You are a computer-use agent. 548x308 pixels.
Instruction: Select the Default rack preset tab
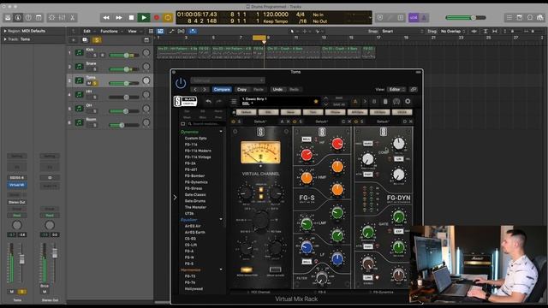click(247, 112)
